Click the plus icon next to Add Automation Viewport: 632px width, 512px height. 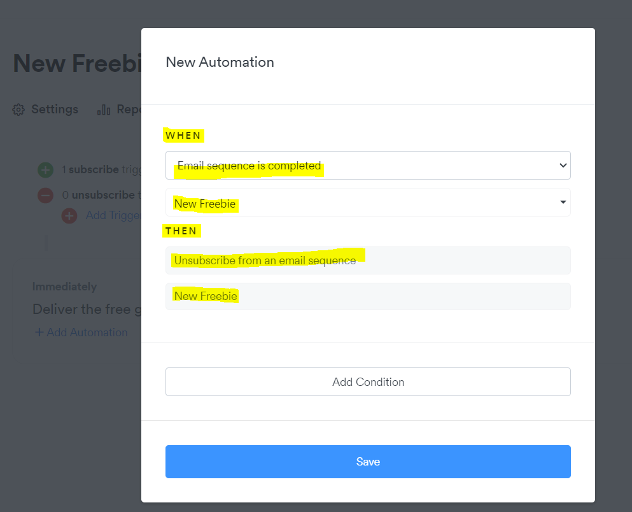(x=39, y=332)
